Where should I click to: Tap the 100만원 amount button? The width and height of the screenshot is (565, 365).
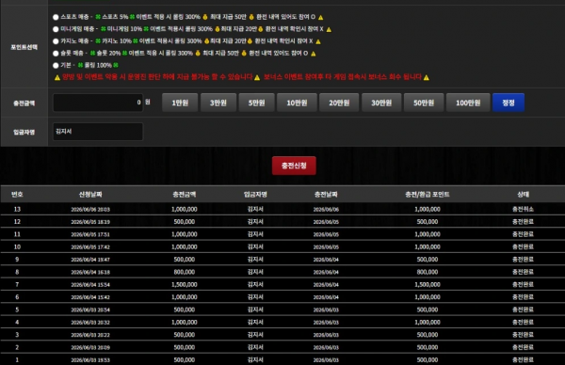[x=468, y=103]
